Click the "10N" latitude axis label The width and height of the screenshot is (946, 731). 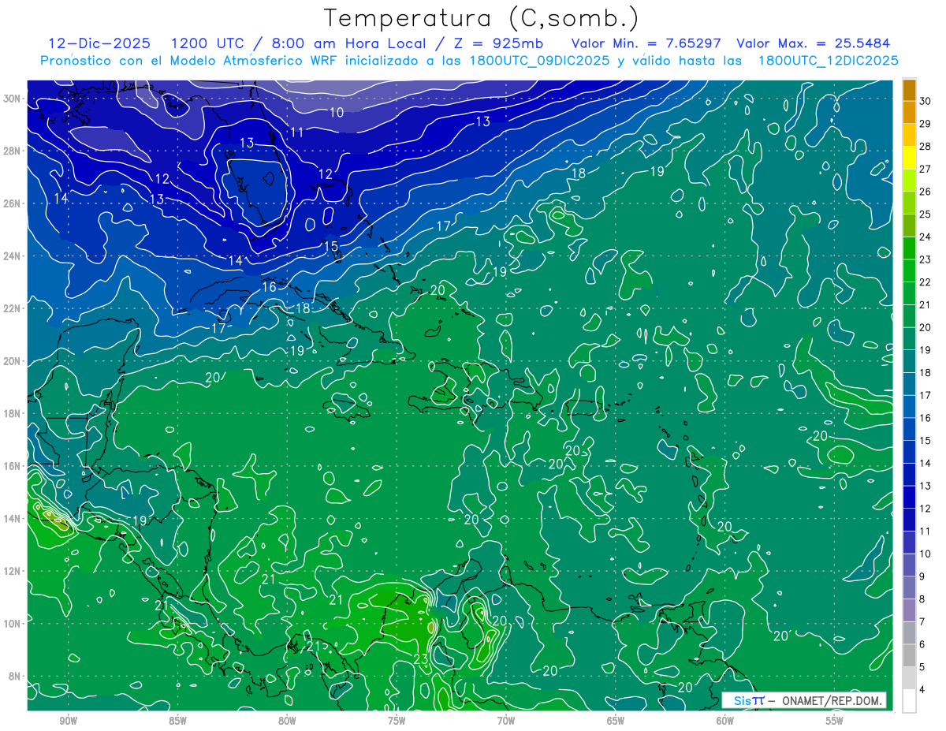point(13,624)
